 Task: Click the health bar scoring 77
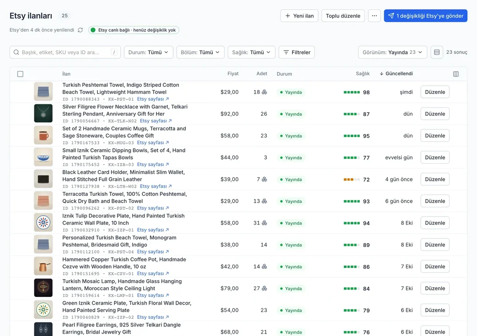click(x=352, y=158)
